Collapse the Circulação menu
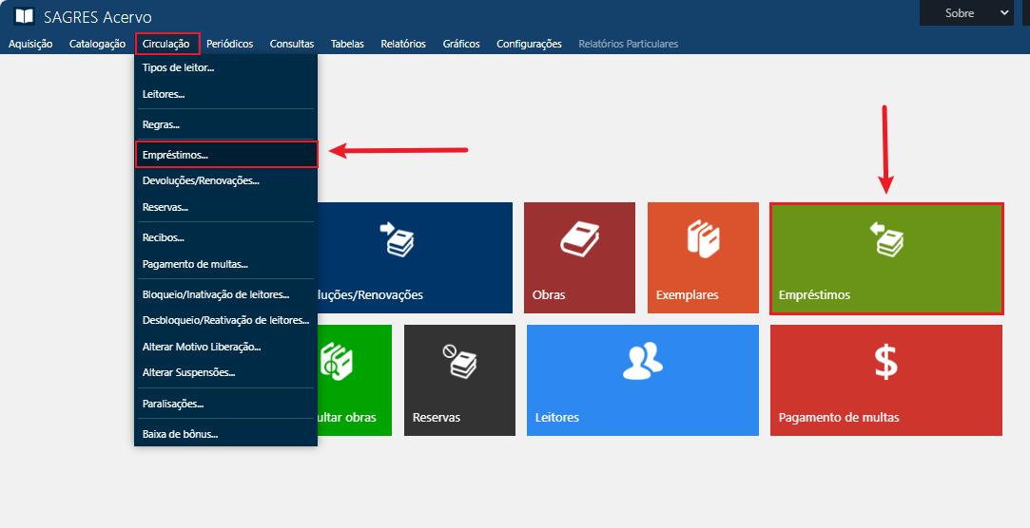The height and width of the screenshot is (528, 1030). click(x=166, y=44)
